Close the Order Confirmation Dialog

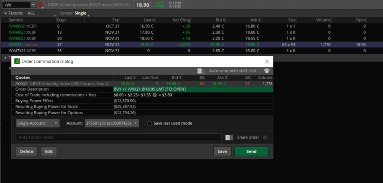point(267,62)
